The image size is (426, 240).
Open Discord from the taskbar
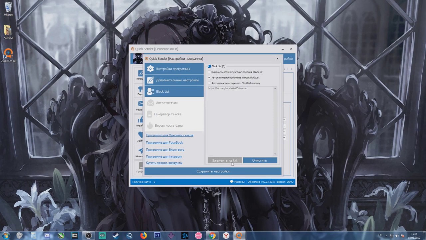click(47, 236)
